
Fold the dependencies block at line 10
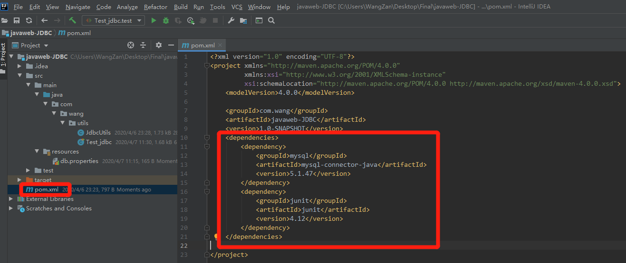207,137
